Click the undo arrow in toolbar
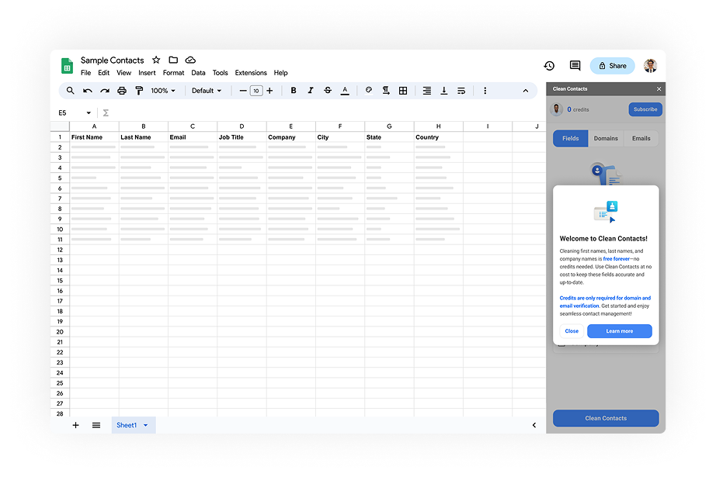 tap(88, 91)
